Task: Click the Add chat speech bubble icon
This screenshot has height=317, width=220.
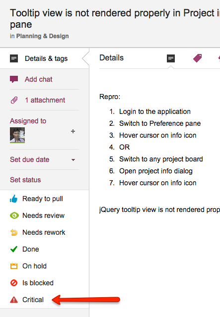Action: click(14, 79)
